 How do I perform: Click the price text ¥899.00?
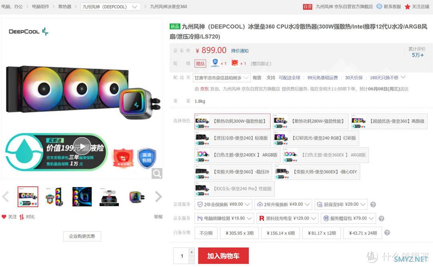coord(211,50)
